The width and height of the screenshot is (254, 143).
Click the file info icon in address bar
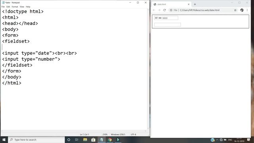tap(171, 10)
